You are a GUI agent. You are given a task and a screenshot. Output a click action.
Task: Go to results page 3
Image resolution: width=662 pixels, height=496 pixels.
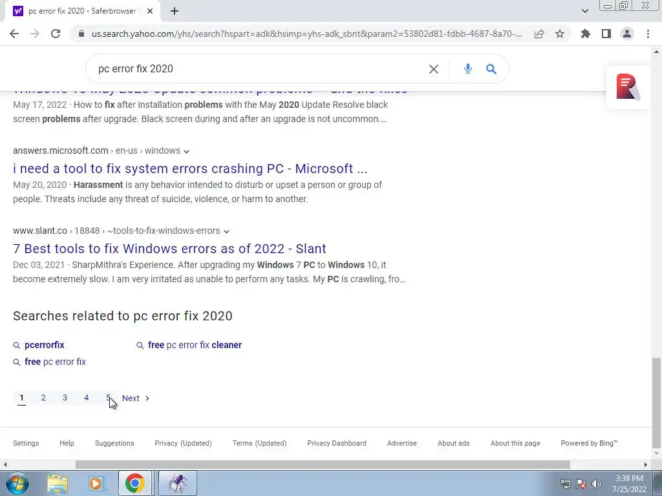pos(65,398)
